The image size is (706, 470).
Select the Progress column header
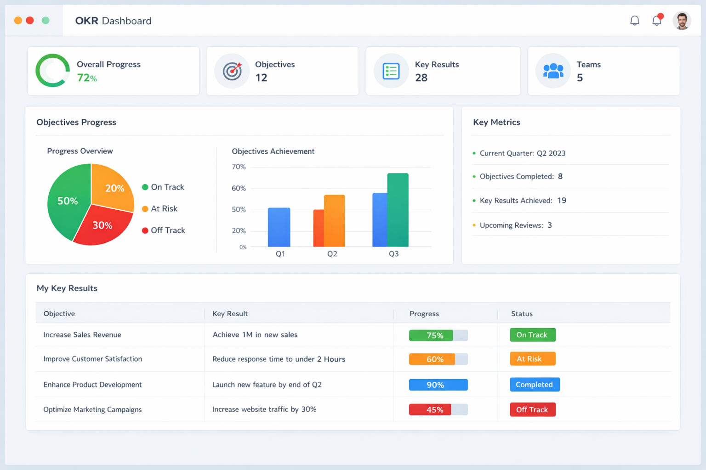tap(424, 313)
